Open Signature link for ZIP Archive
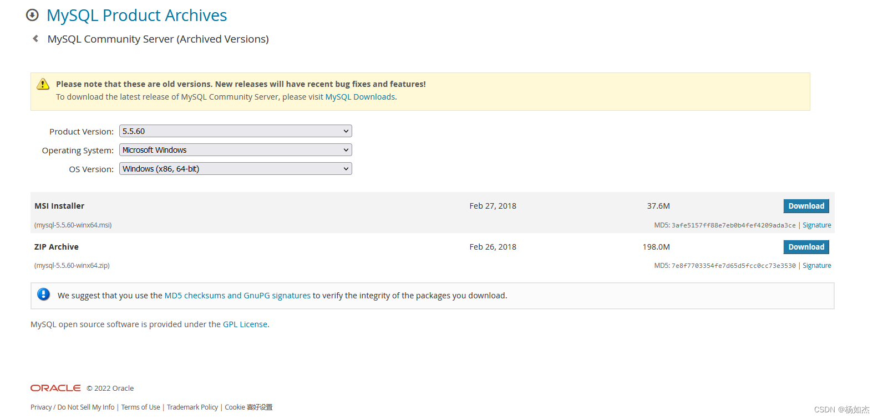Image resolution: width=878 pixels, height=419 pixels. pos(816,266)
